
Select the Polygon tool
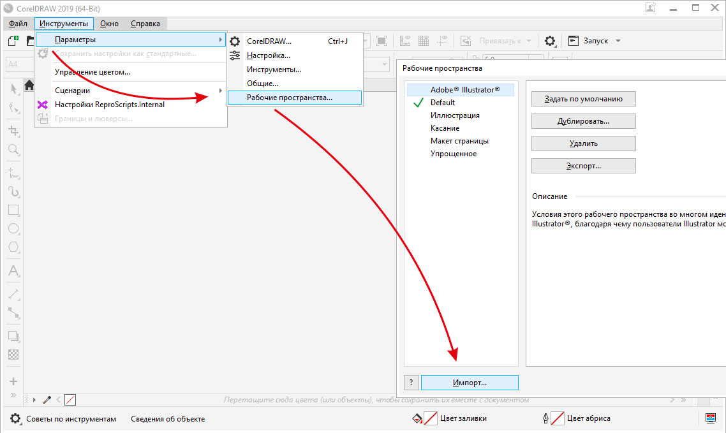[14, 247]
